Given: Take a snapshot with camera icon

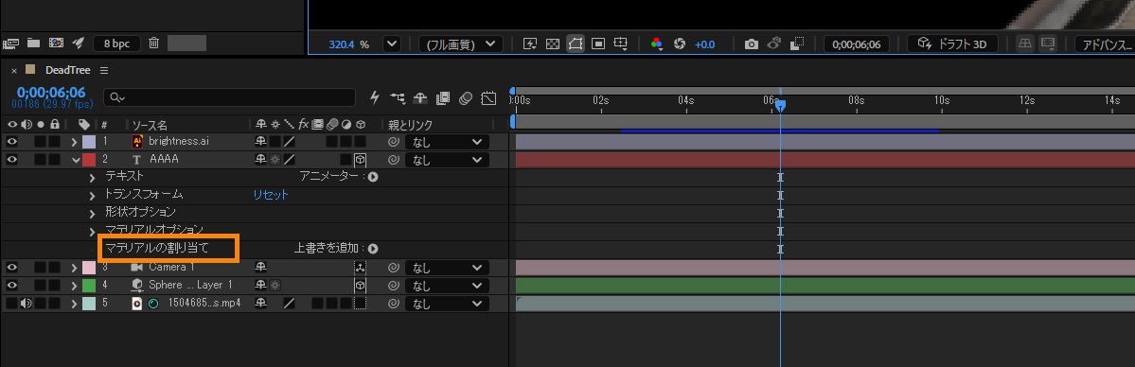Looking at the screenshot, I should (752, 44).
